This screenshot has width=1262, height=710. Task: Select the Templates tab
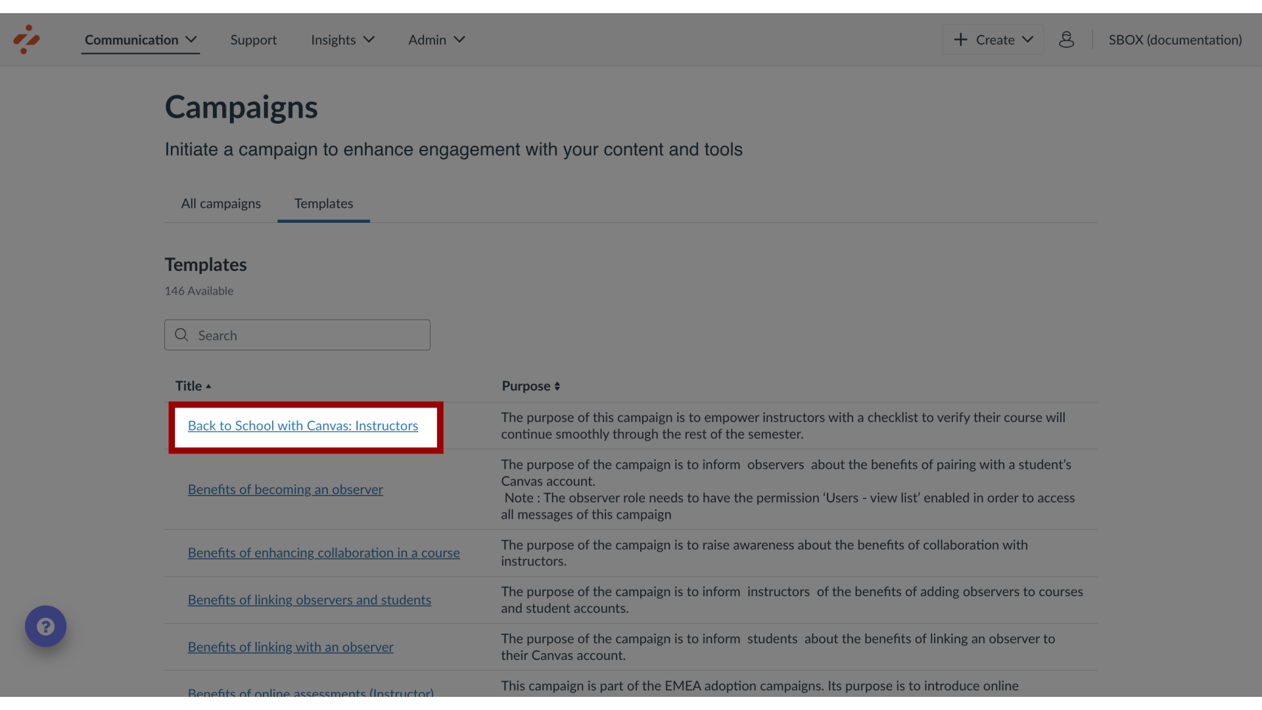click(323, 203)
